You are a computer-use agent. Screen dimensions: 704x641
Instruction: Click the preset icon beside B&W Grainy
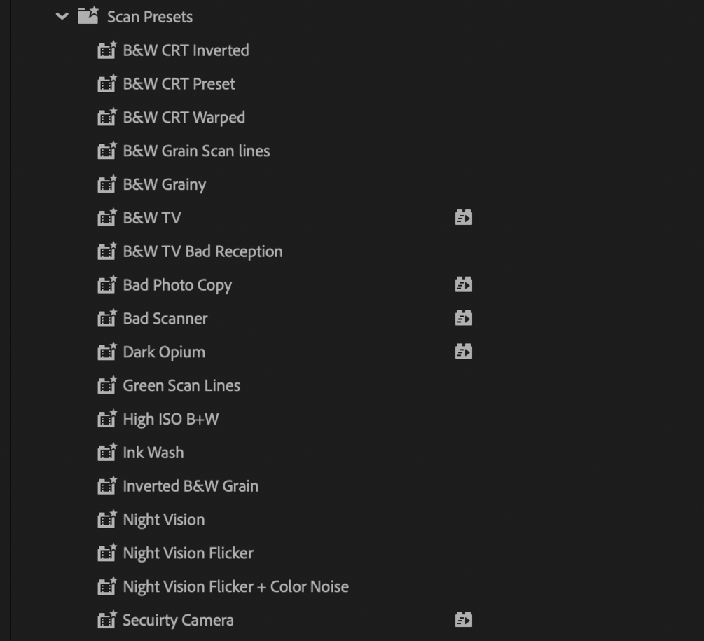point(106,184)
